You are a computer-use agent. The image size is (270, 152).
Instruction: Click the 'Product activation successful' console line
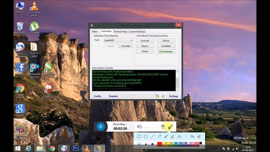[109, 86]
